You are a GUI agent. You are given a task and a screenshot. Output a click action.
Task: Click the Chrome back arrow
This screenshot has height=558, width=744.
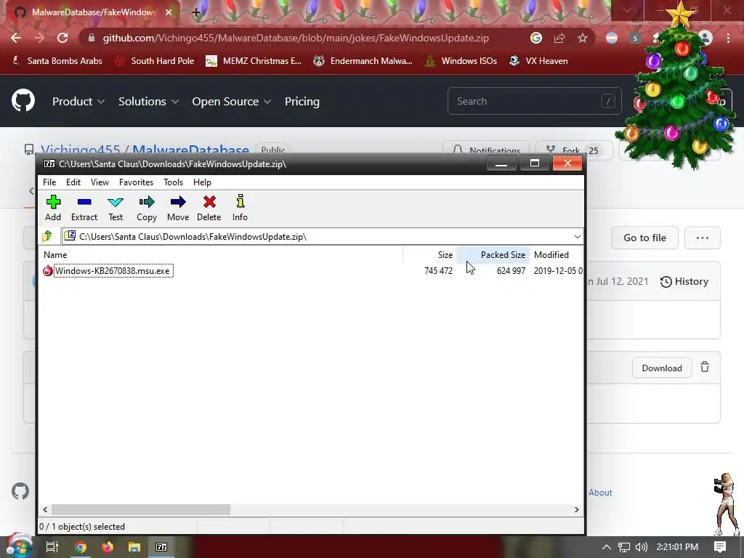16,38
